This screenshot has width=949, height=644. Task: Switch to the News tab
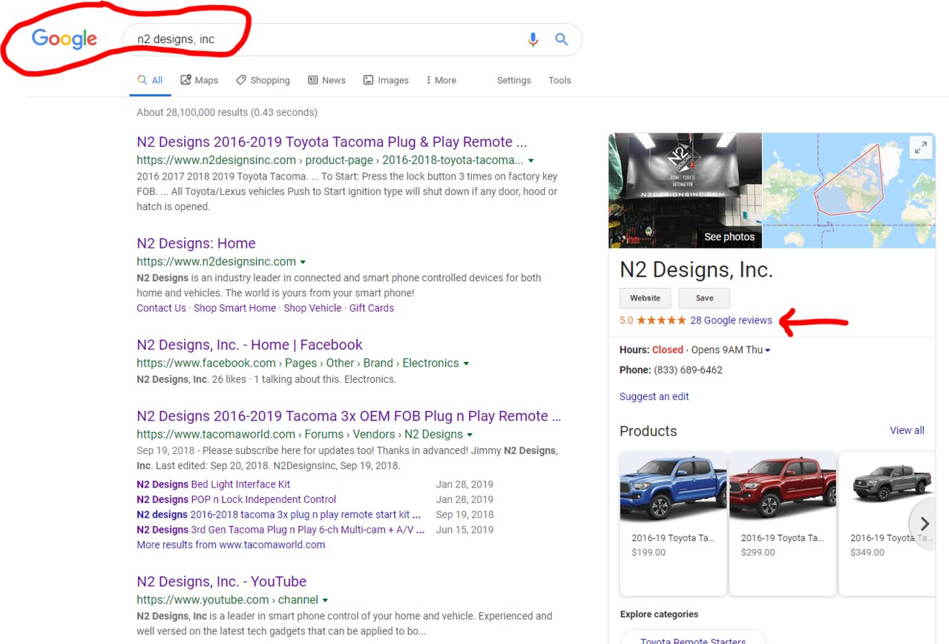click(x=326, y=80)
